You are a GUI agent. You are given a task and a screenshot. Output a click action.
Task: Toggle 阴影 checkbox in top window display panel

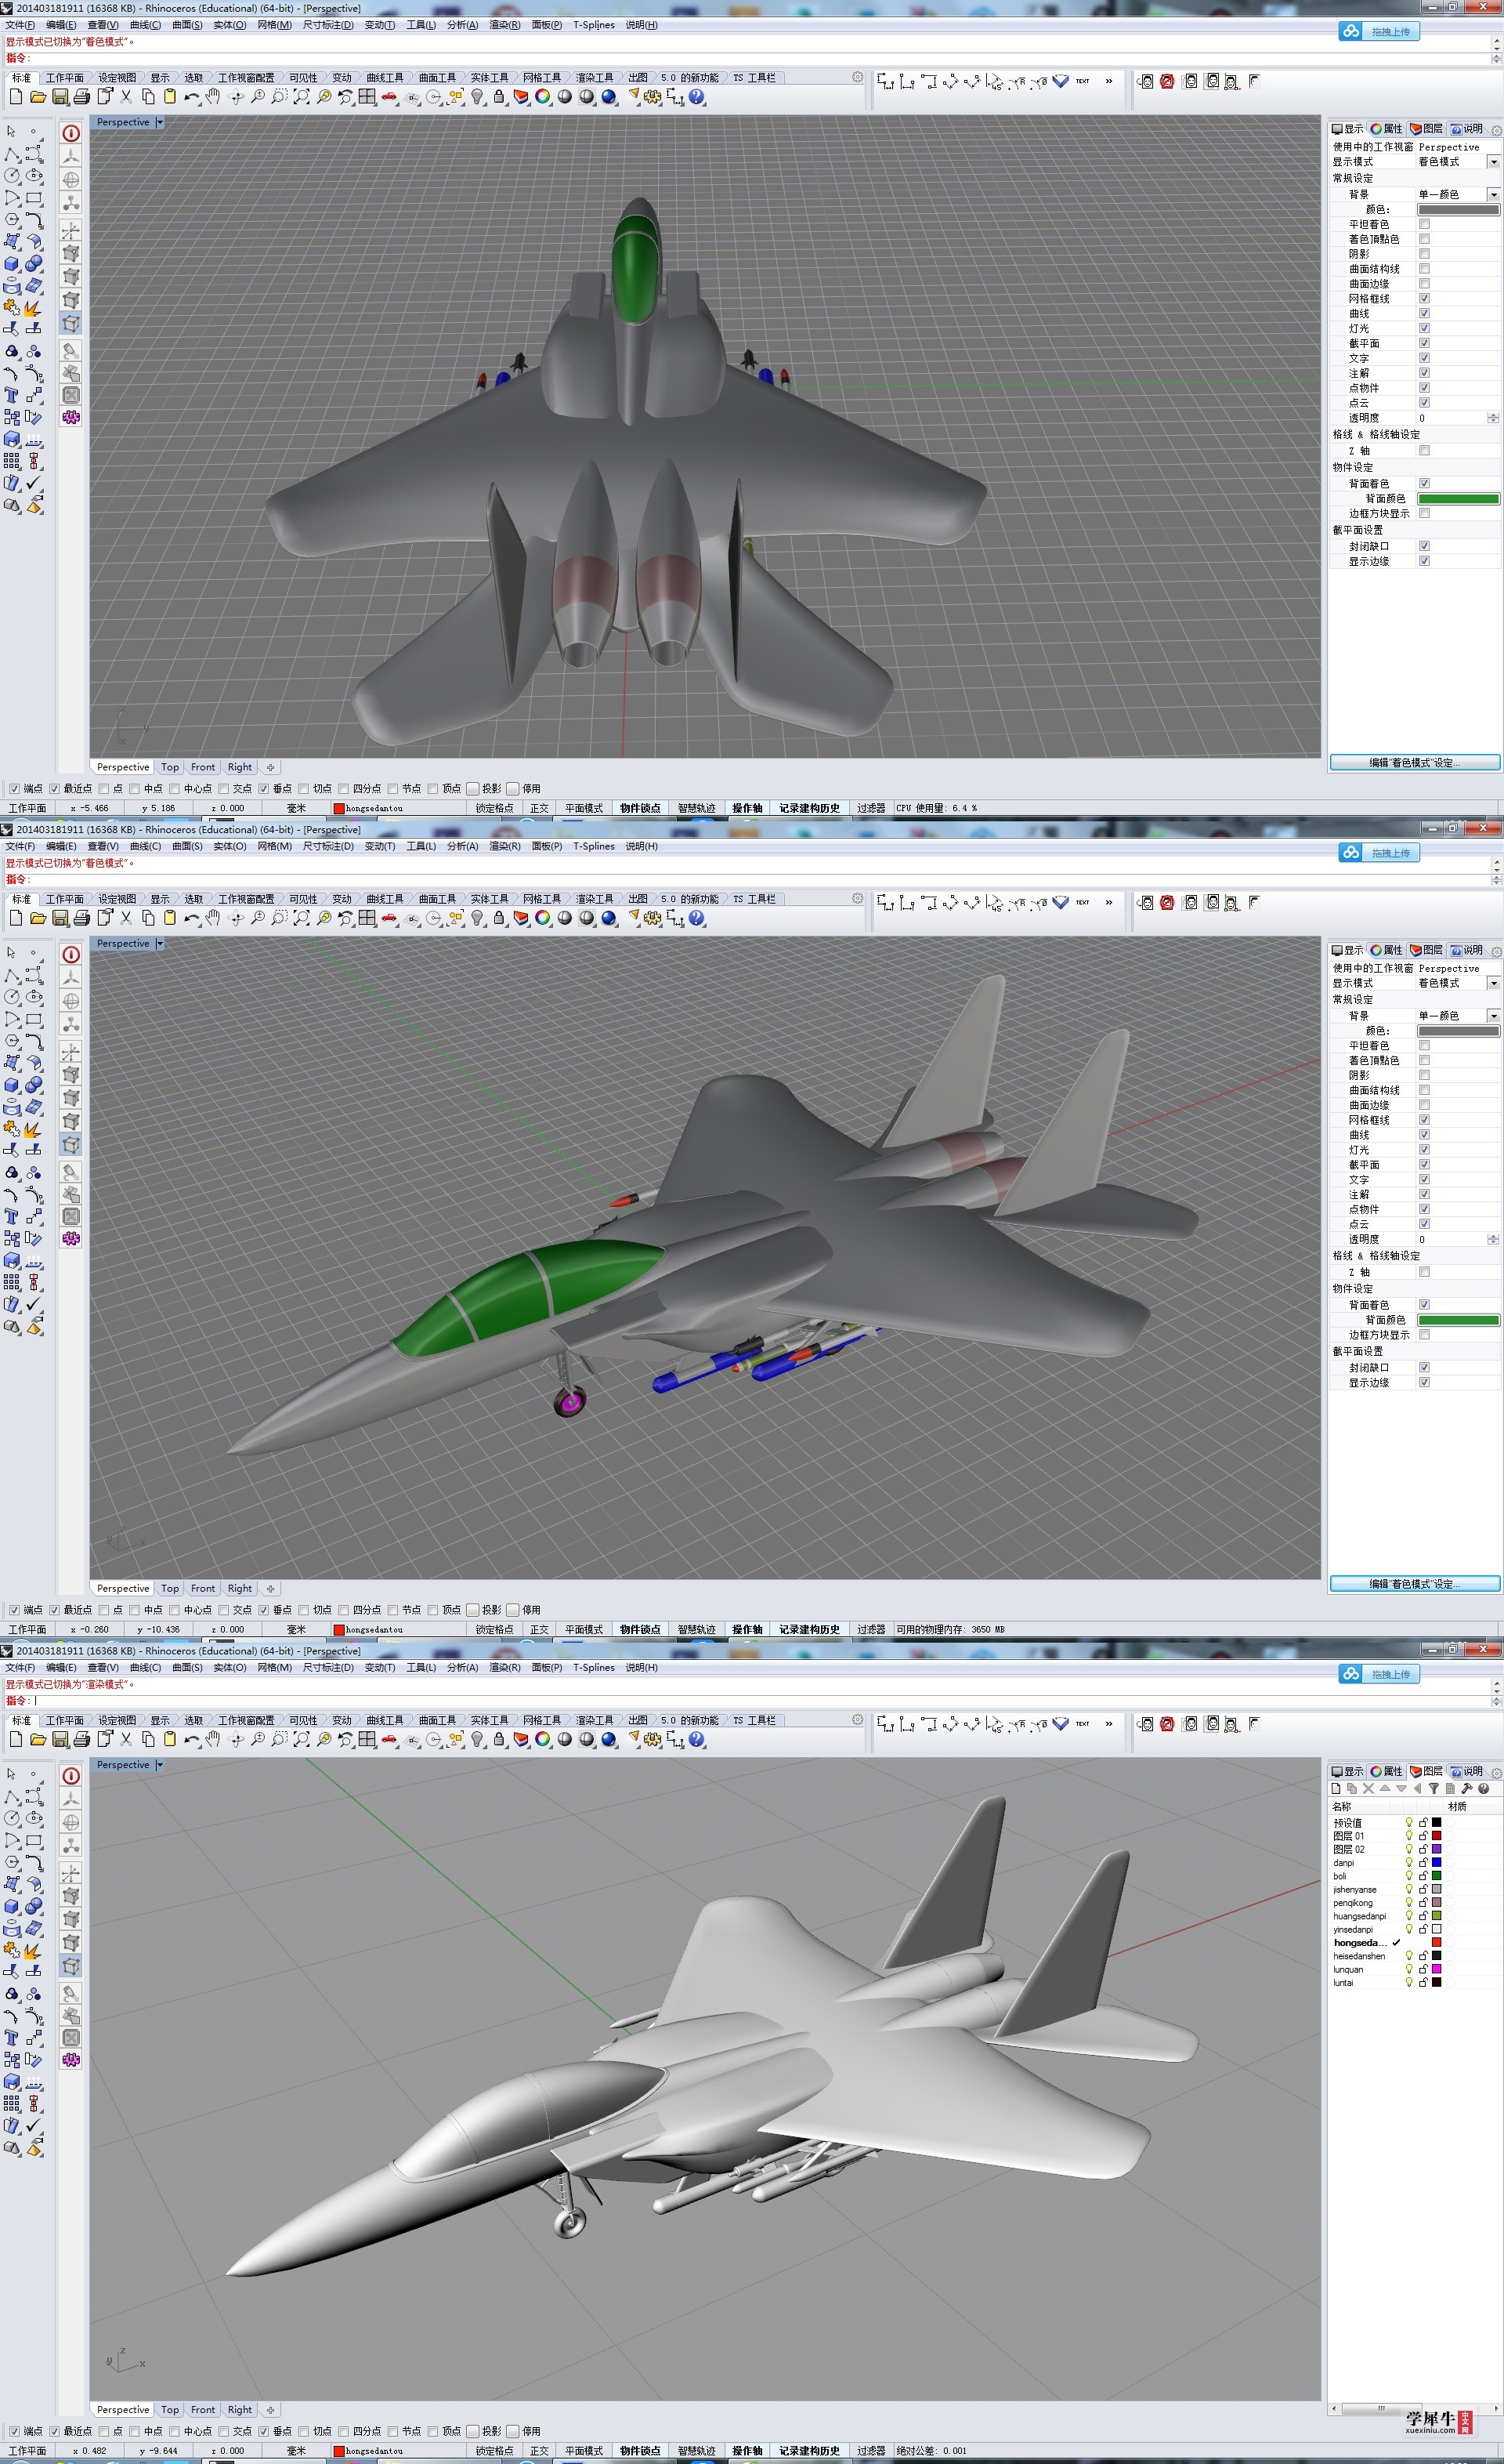tap(1424, 254)
